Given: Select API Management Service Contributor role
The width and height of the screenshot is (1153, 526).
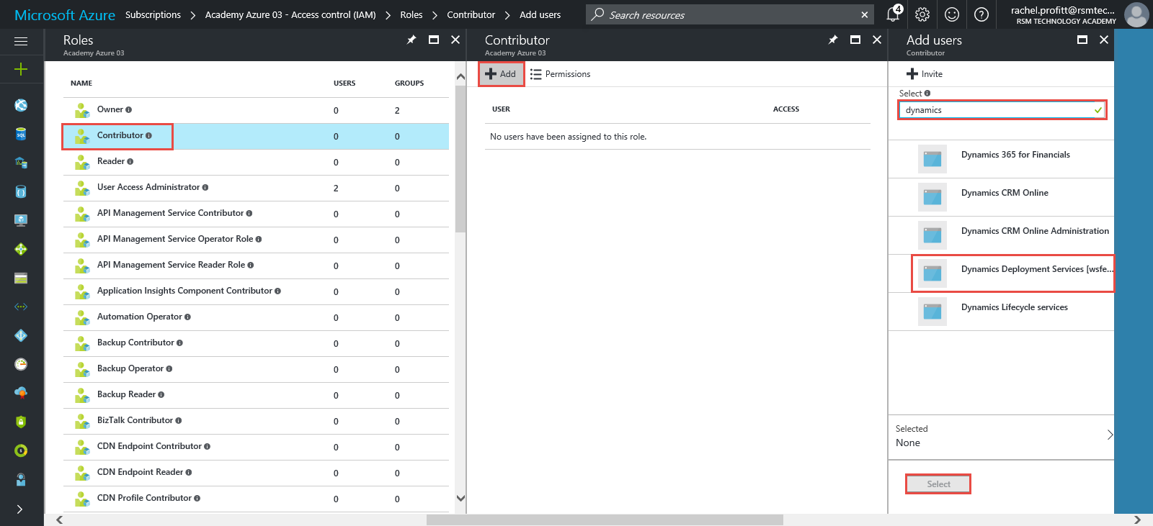Looking at the screenshot, I should click(256, 214).
